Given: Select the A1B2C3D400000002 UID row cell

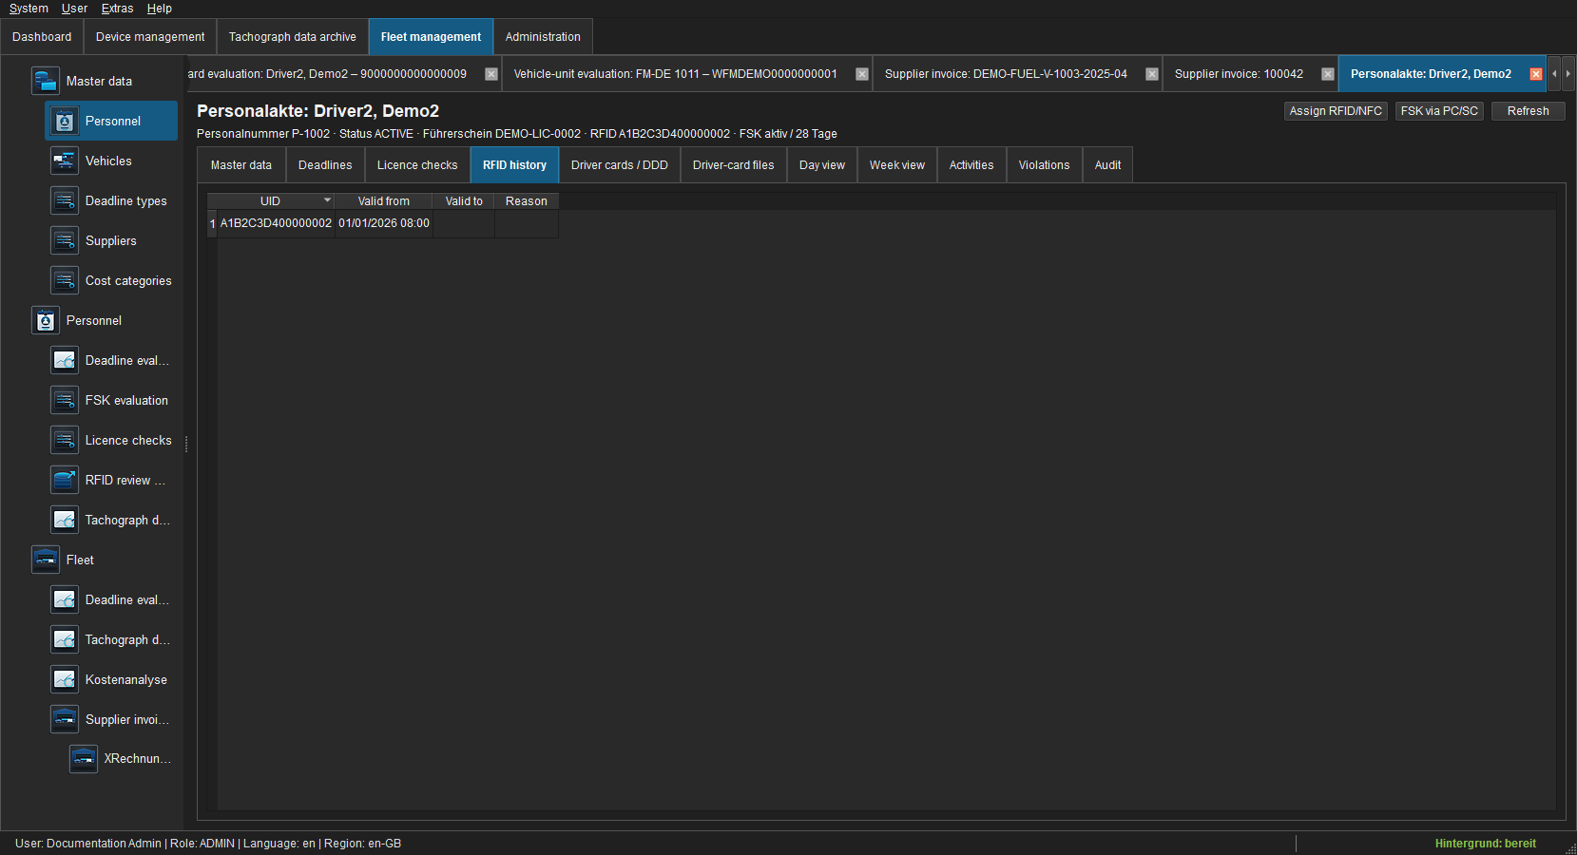Looking at the screenshot, I should tap(276, 223).
